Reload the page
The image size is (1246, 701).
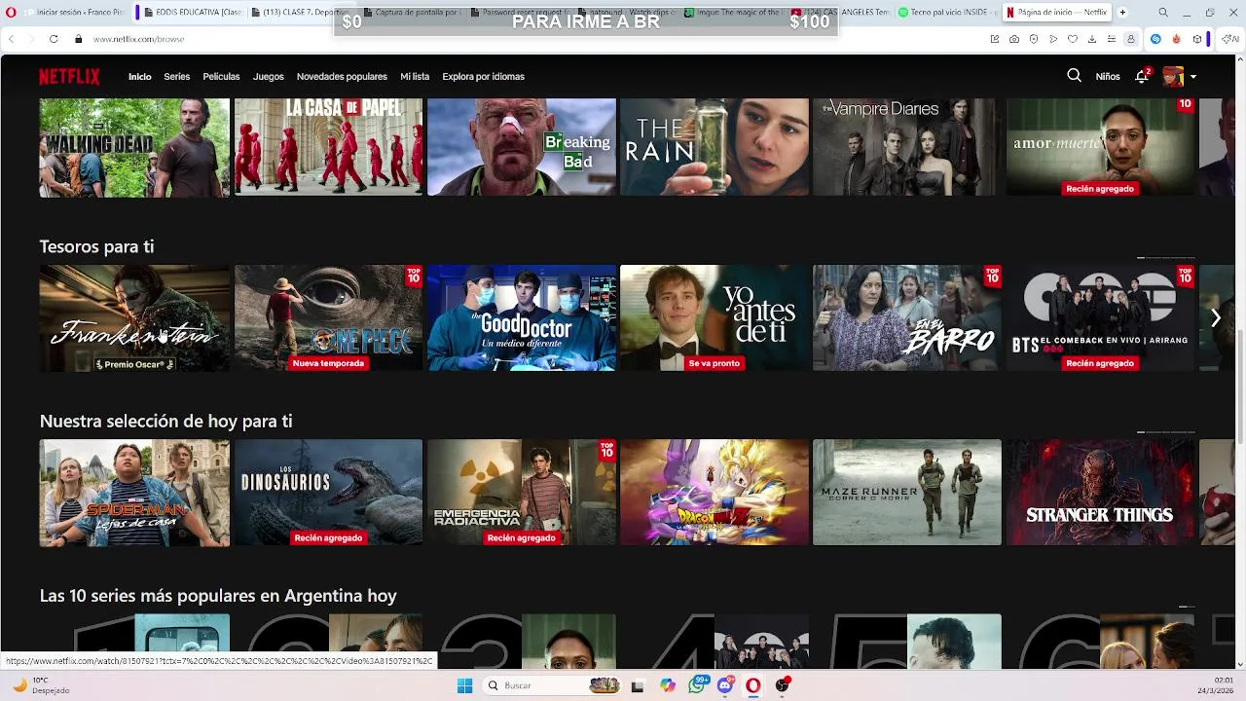[53, 39]
